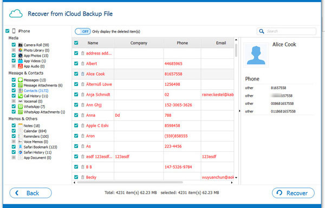The height and width of the screenshot is (208, 325).
Task: Click the vertical scrollbar thumb
Action: (236, 50)
